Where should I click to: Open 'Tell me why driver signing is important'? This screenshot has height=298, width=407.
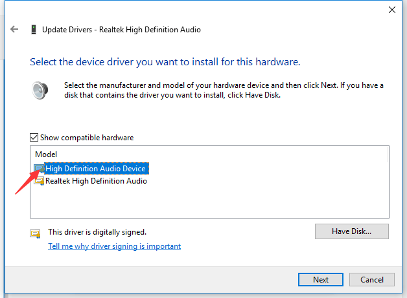point(114,246)
